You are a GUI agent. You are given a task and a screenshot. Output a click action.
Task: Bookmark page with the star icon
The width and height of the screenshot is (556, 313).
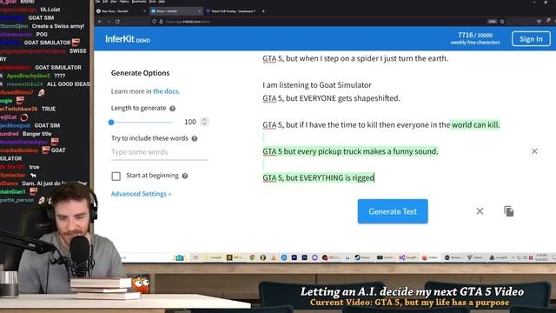(x=502, y=21)
